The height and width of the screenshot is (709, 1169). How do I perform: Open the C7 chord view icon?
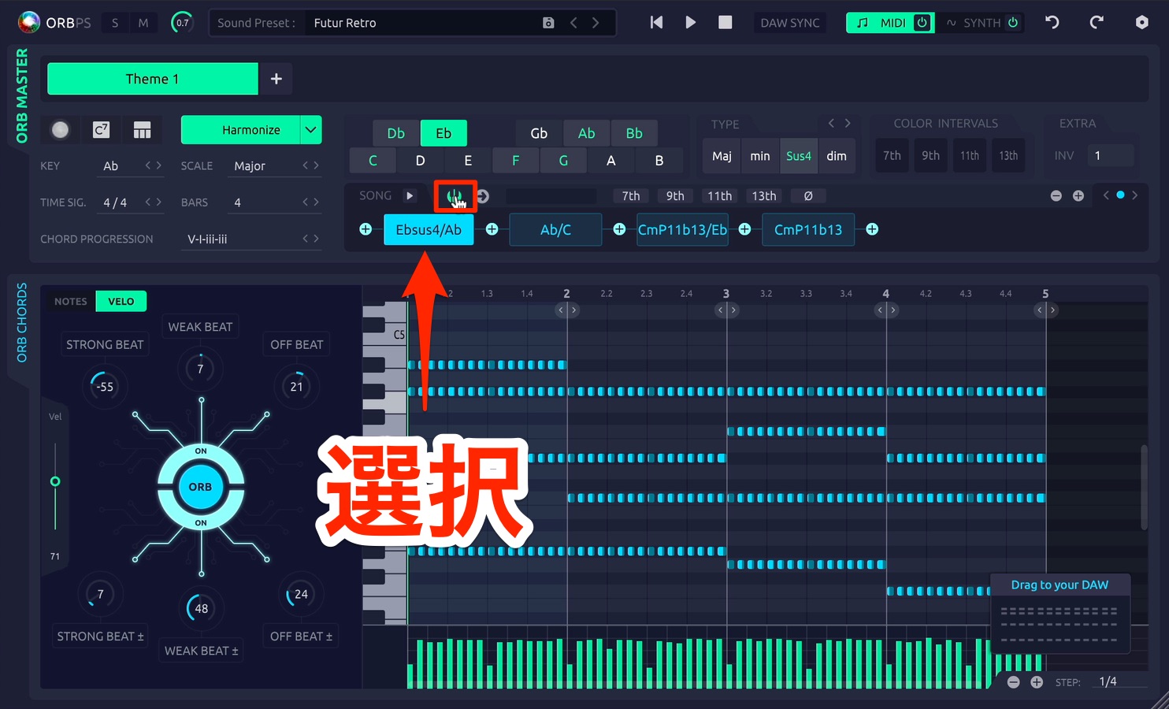(x=101, y=130)
